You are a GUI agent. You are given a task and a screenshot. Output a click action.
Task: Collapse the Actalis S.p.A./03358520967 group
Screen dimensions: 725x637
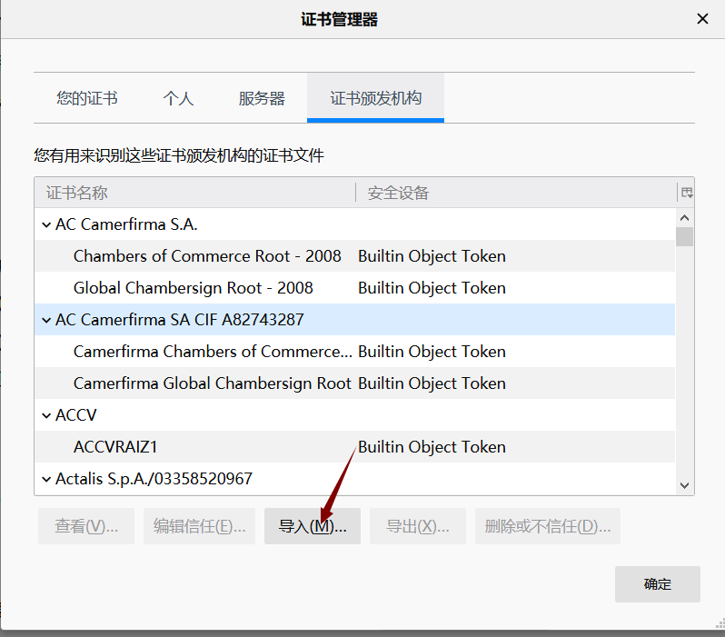pos(46,479)
